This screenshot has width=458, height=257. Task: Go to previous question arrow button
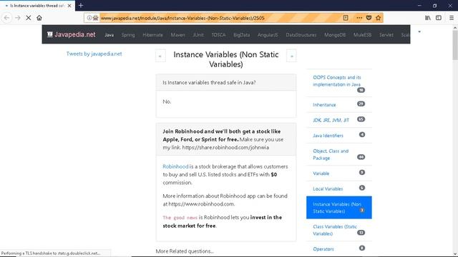point(160,56)
